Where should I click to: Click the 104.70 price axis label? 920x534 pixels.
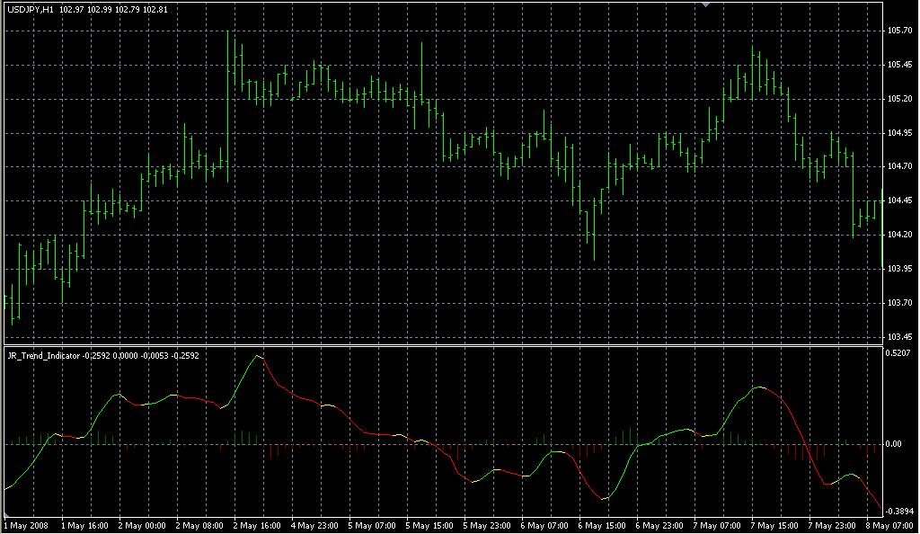click(x=899, y=166)
